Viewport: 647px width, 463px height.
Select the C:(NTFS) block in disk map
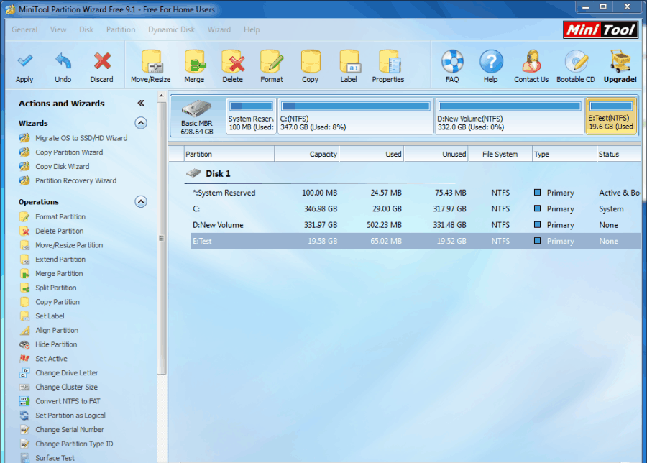pyautogui.click(x=356, y=116)
